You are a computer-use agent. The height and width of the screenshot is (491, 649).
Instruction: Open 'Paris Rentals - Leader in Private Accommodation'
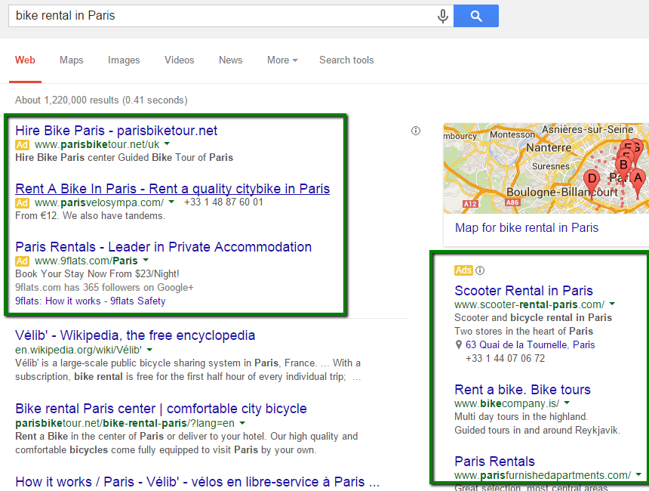click(x=164, y=247)
